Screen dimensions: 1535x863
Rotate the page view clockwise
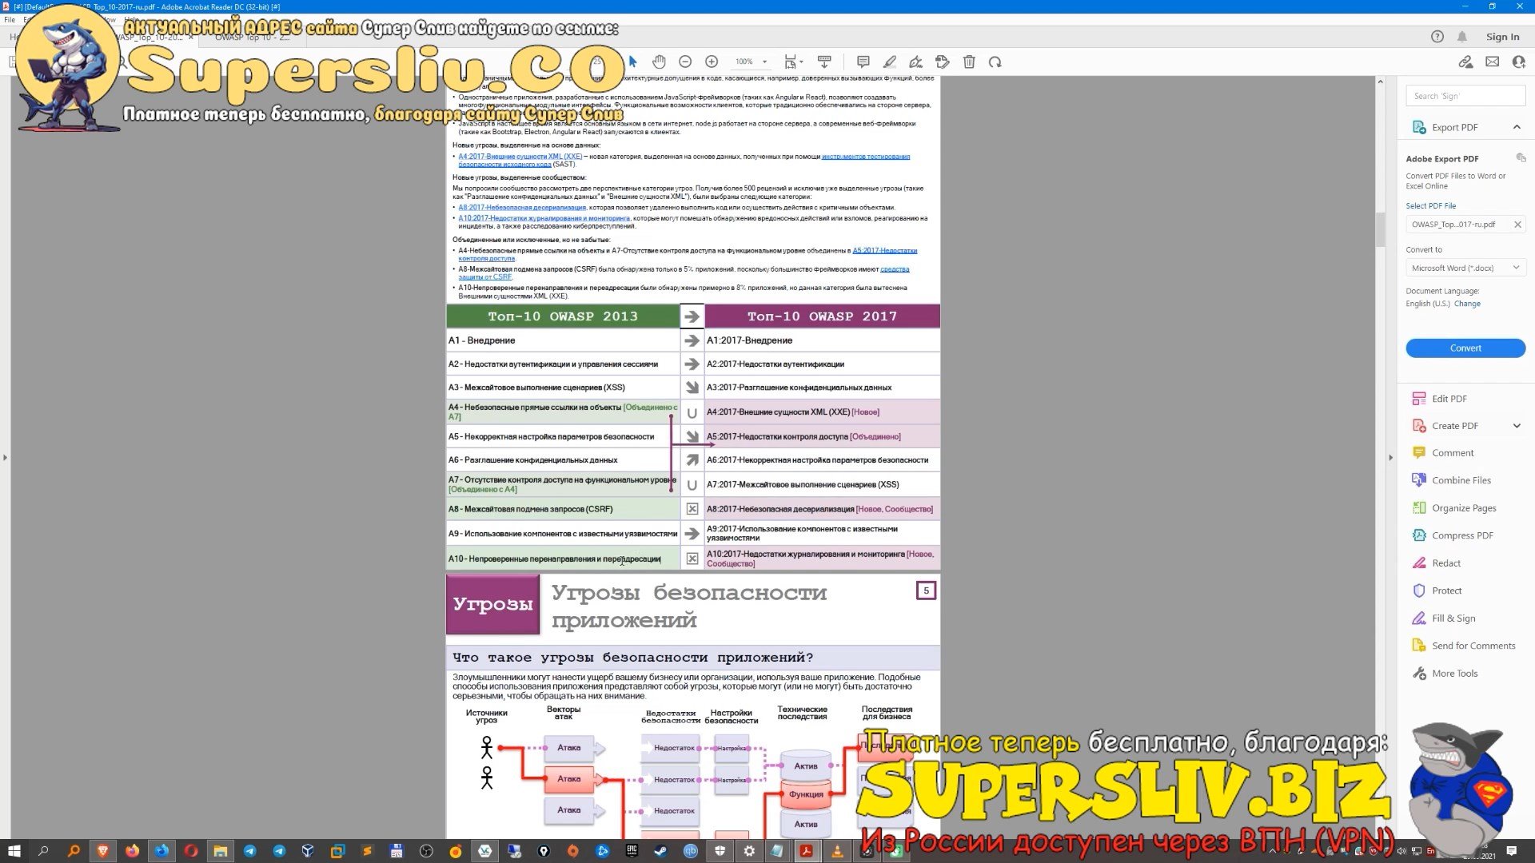pyautogui.click(x=995, y=62)
